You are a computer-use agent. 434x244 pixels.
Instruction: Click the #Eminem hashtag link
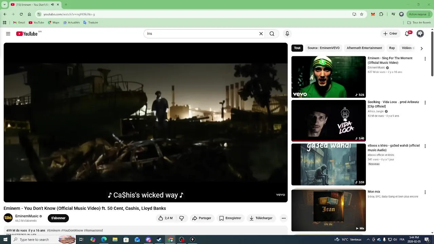[x=54, y=230]
